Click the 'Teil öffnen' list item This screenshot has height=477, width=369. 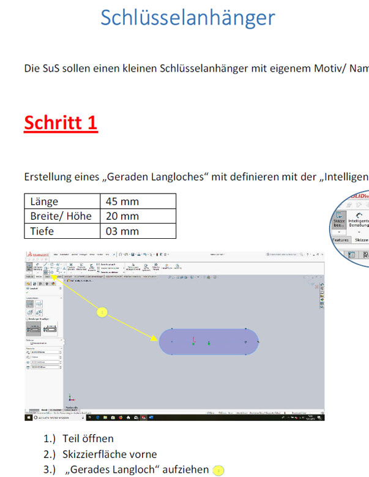pyautogui.click(x=88, y=438)
